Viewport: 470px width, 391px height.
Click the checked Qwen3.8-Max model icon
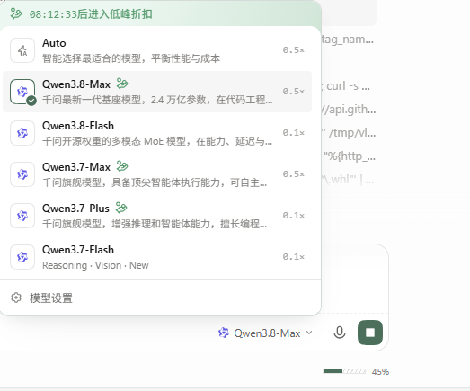click(x=22, y=92)
